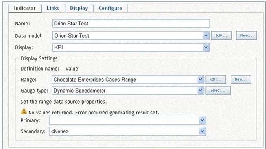This screenshot has width=266, height=149.
Task: Click the empty Primary combo box field
Action: tap(127, 120)
